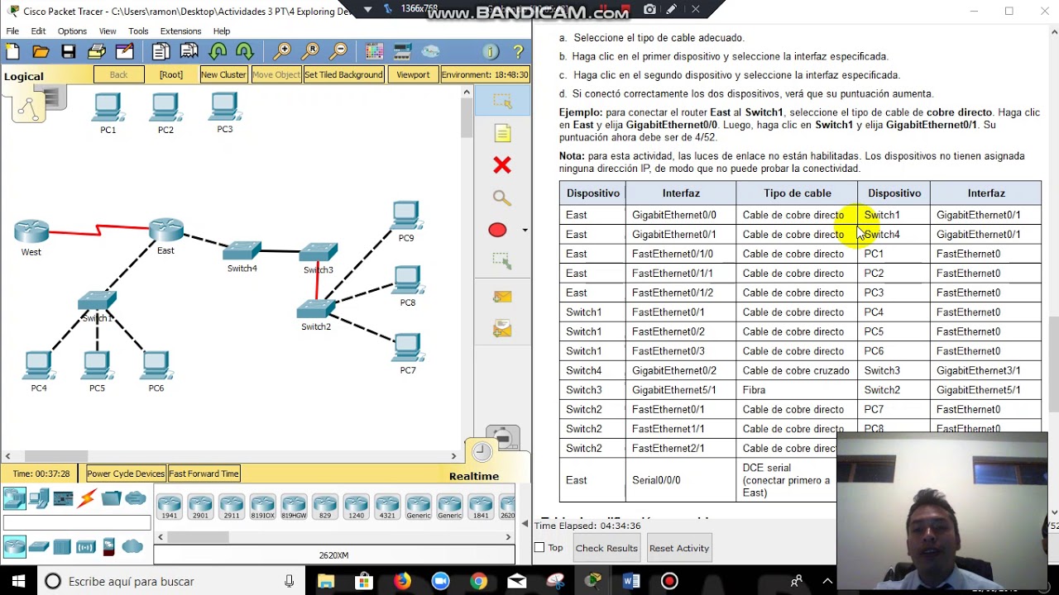Open the network information icon
This screenshot has height=595, width=1059.
pos(490,51)
